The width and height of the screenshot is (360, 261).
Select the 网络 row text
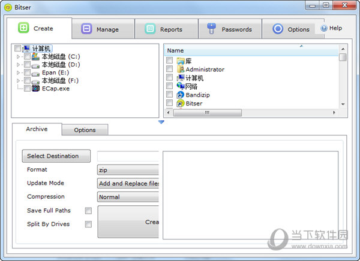[x=191, y=86]
